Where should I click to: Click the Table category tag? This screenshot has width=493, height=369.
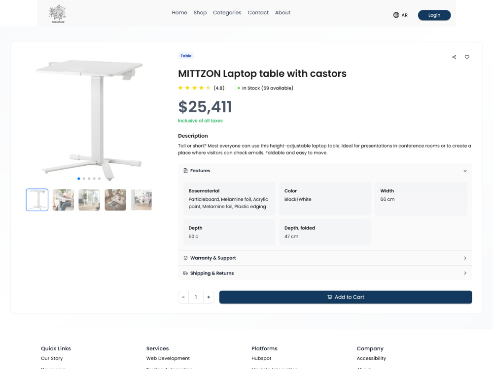tap(186, 56)
